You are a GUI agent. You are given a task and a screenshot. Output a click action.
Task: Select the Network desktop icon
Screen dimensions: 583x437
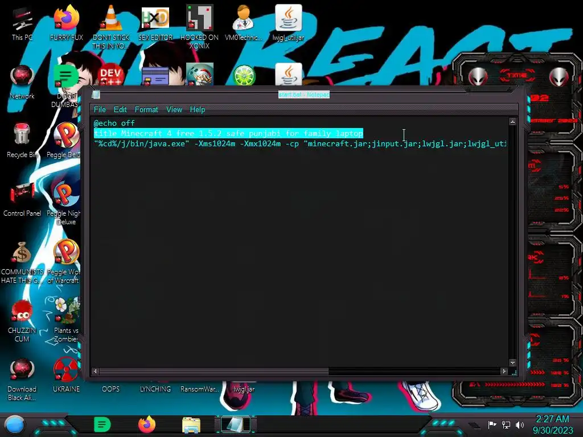point(22,83)
